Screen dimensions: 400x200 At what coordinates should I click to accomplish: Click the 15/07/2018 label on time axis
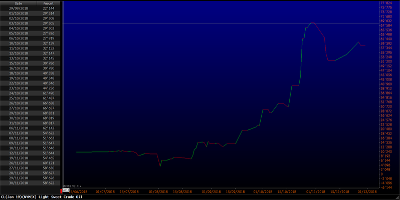pos(129,191)
